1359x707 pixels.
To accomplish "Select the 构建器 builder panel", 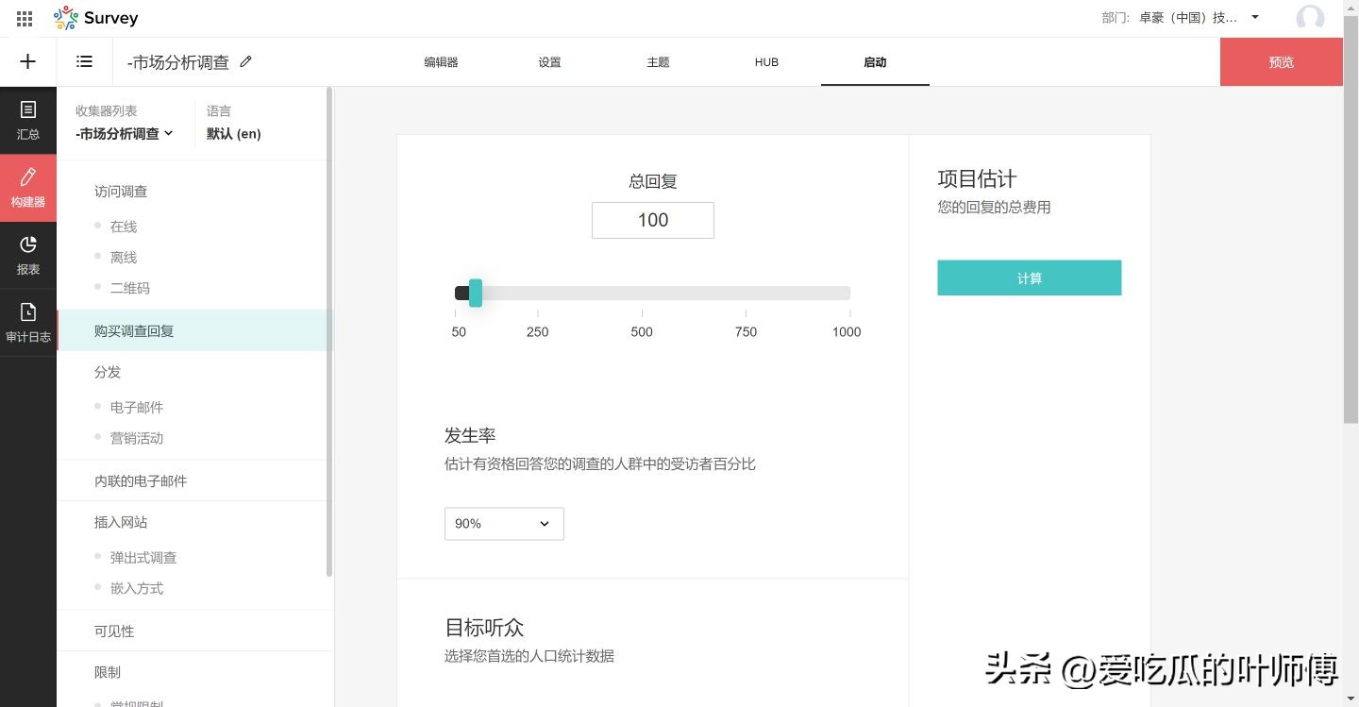I will (x=27, y=188).
